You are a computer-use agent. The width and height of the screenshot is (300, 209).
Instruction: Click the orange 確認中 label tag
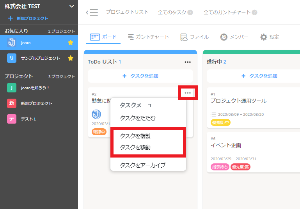[x=99, y=132]
